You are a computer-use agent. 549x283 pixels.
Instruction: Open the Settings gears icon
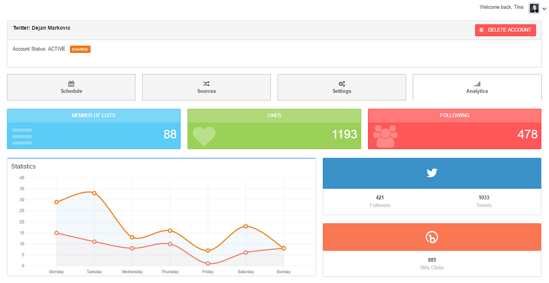coord(342,83)
